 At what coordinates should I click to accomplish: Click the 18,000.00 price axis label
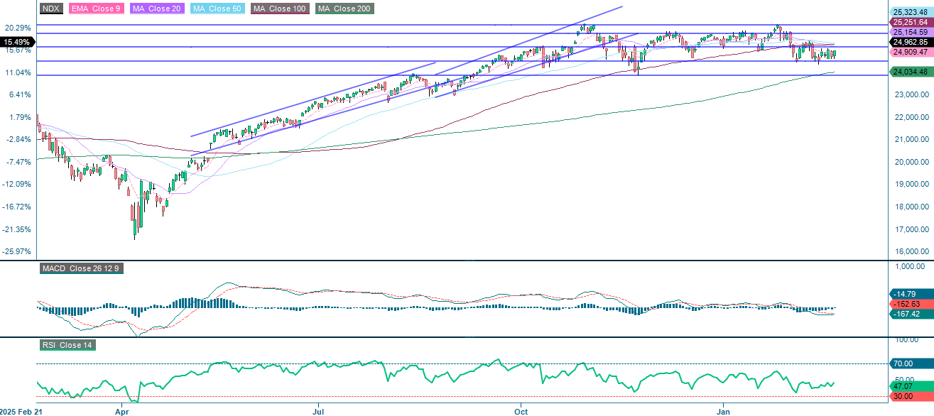click(912, 207)
